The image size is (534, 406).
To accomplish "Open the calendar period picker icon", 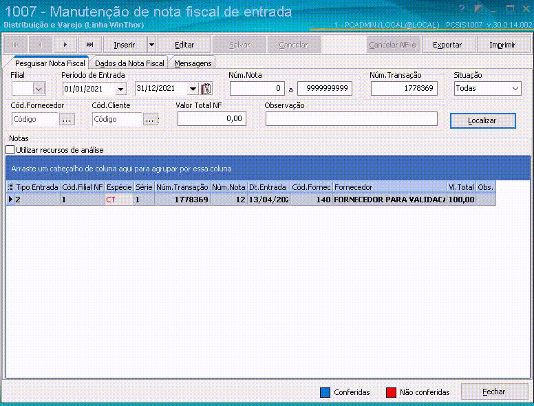I will tap(206, 89).
